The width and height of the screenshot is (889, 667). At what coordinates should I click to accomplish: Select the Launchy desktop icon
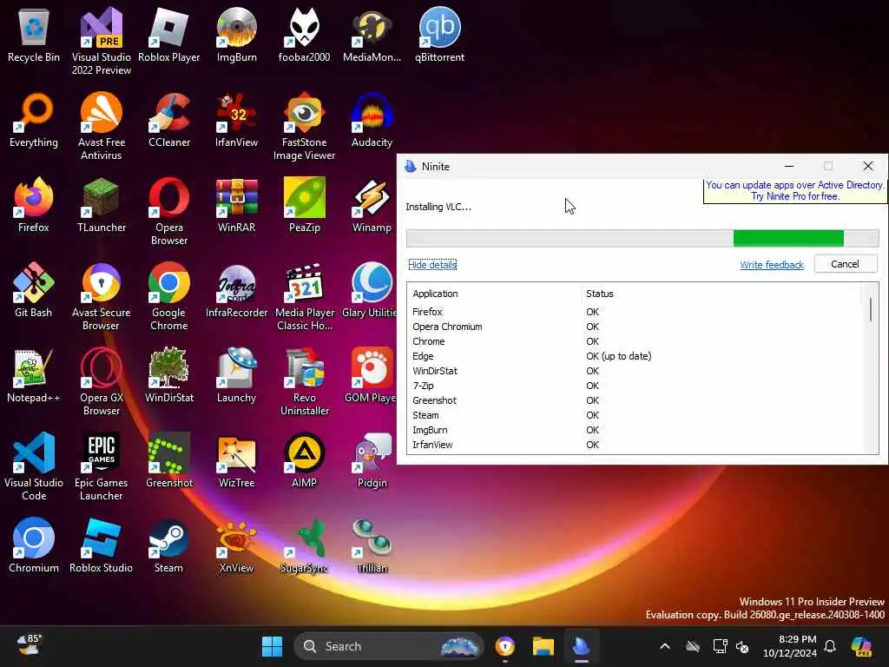tap(236, 375)
